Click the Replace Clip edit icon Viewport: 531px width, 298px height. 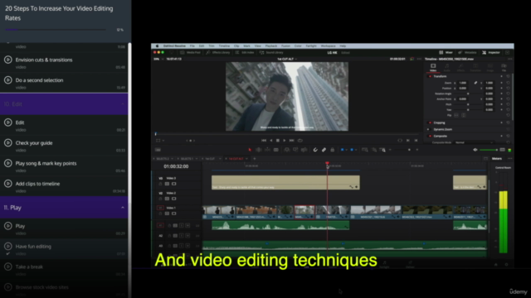(304, 150)
